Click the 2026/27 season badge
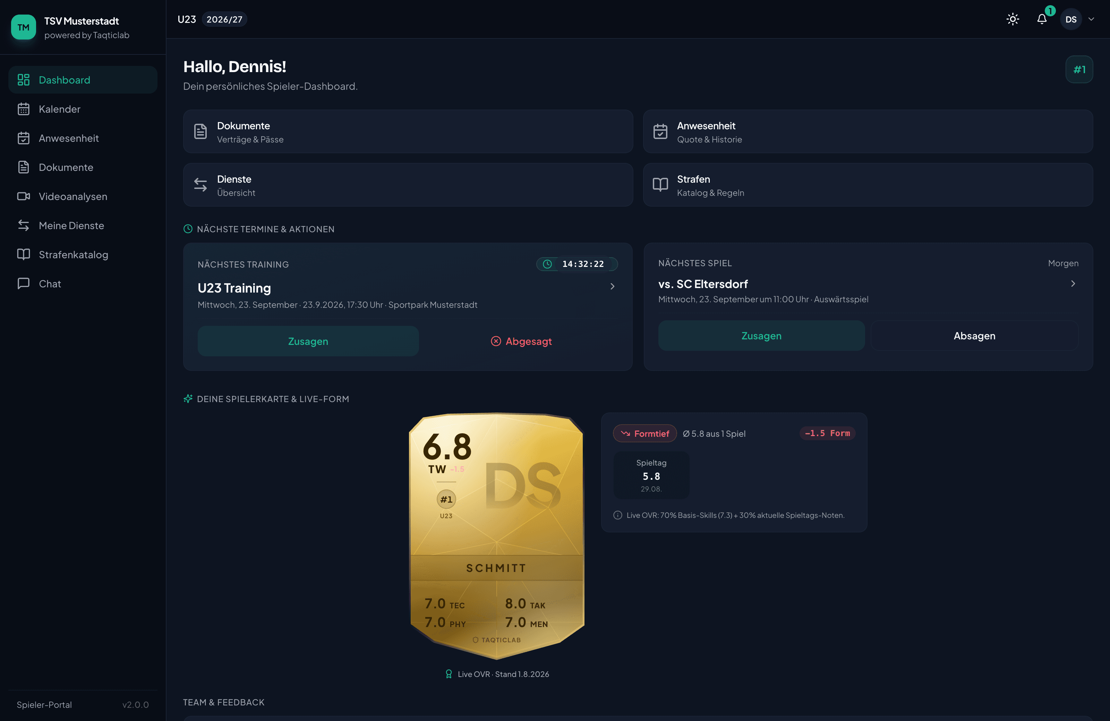1110x721 pixels. 224,19
